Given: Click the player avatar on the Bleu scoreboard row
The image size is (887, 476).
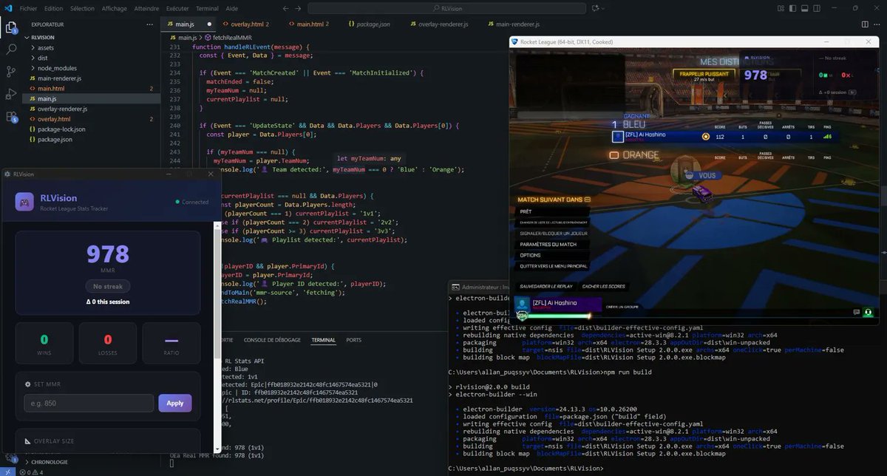Looking at the screenshot, I should click(x=619, y=136).
